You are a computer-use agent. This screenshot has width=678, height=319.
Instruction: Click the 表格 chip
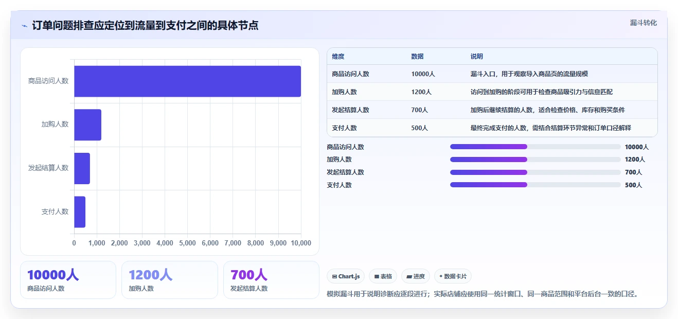383,276
